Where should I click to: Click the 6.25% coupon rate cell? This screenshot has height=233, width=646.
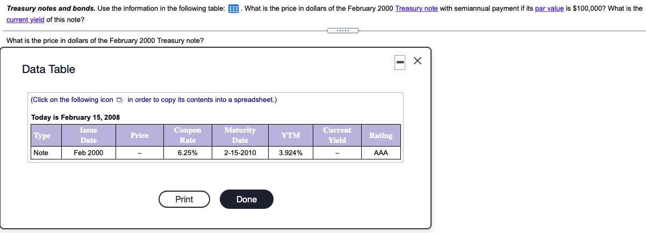pyautogui.click(x=188, y=153)
